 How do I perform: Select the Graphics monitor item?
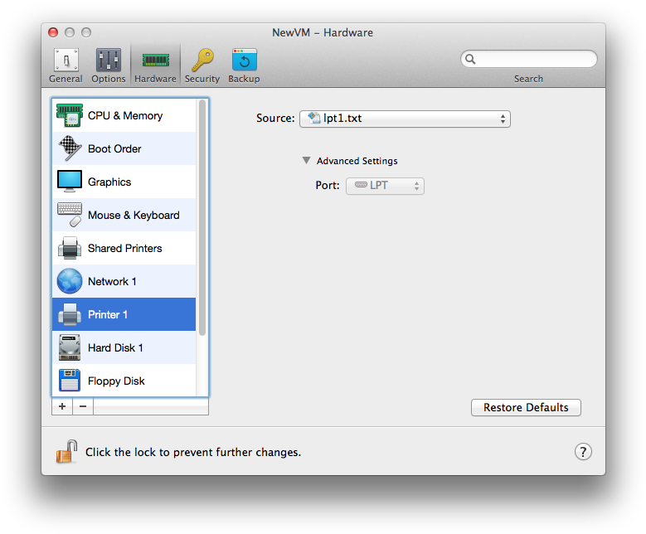click(124, 182)
